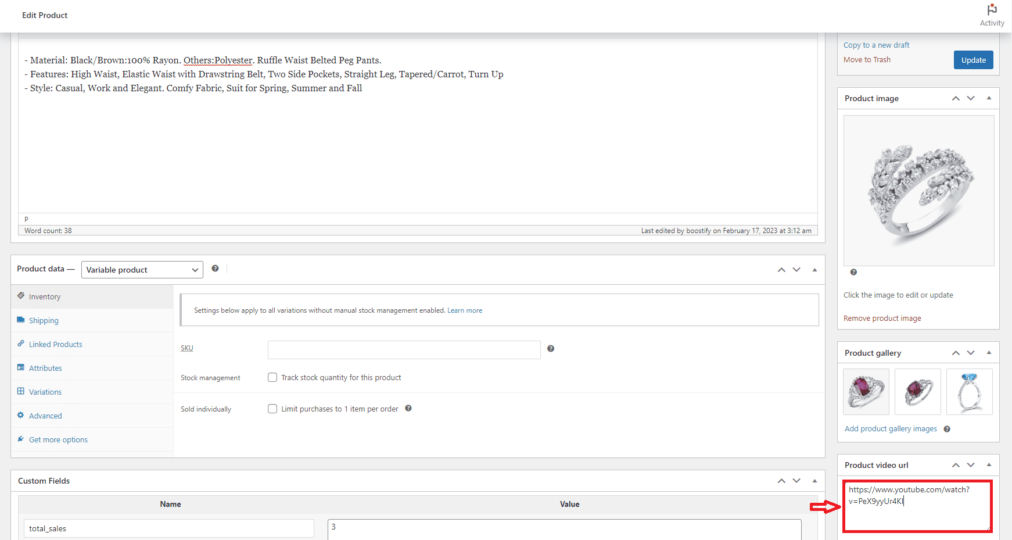Click the help icon beside product type dropdown
The height and width of the screenshot is (540, 1012).
tap(215, 269)
